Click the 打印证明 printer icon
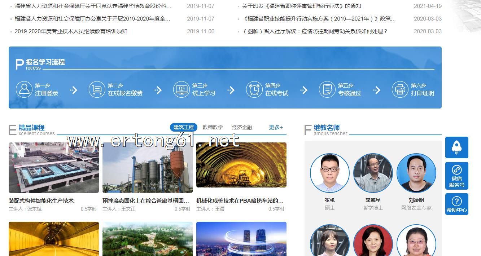Screen dimensions: 481x256 coord(400,89)
